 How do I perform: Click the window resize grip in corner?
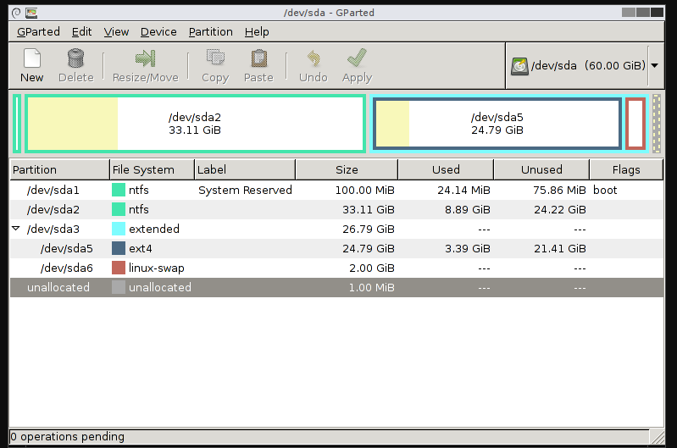tap(658, 437)
